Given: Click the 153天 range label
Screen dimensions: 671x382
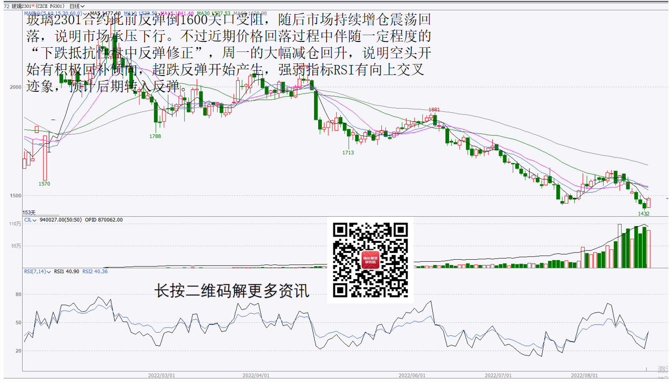Looking at the screenshot, I should click(x=29, y=213).
